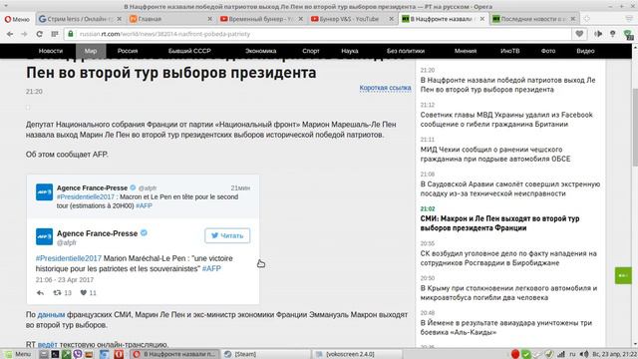Open the данным link in article text

[51, 315]
